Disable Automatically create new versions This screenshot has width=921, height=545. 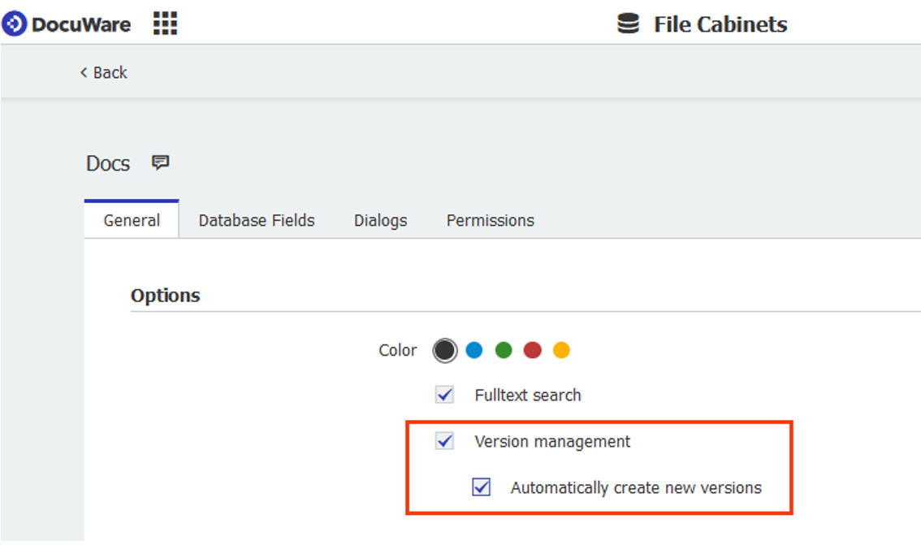[x=482, y=487]
